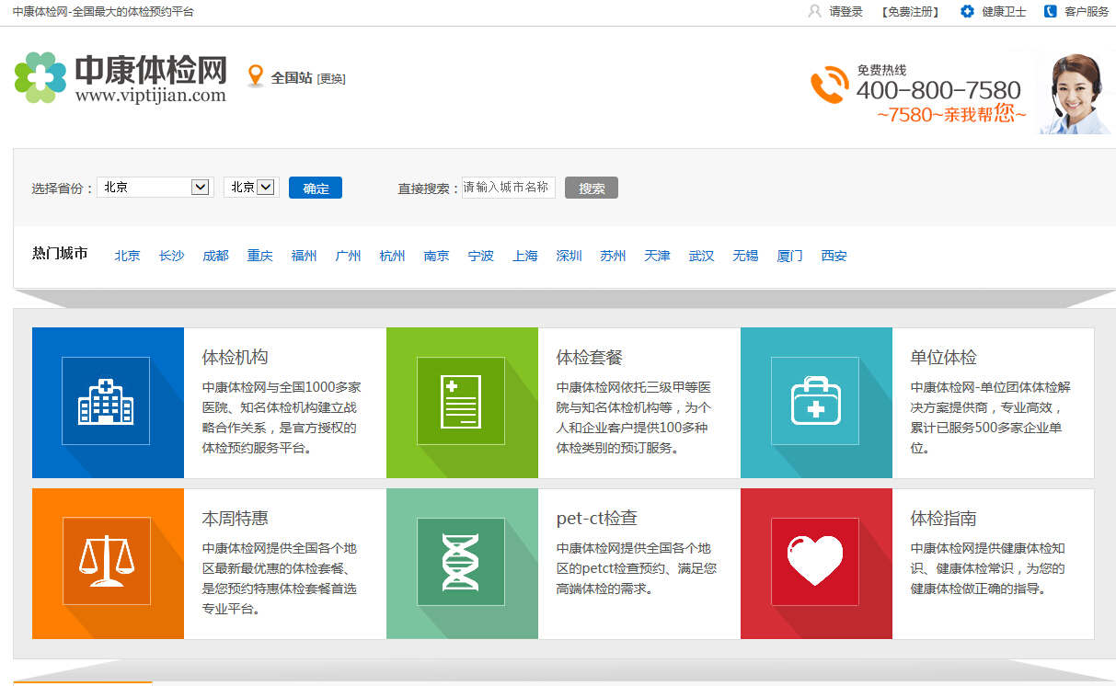Click 更换 to change the station
Image resolution: width=1116 pixels, height=686 pixels.
coord(331,79)
